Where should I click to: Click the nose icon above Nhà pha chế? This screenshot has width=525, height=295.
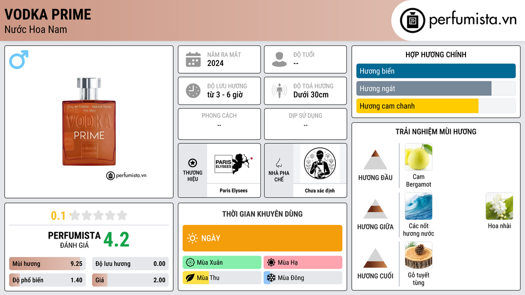pyautogui.click(x=278, y=163)
